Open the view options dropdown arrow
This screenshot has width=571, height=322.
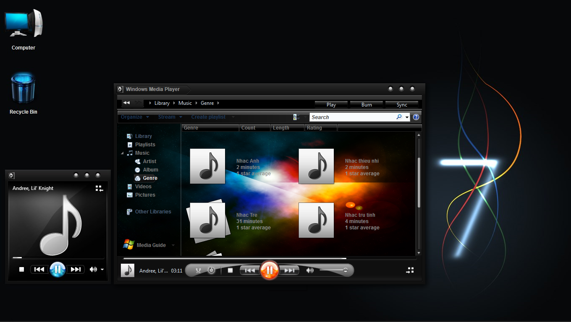(305, 117)
